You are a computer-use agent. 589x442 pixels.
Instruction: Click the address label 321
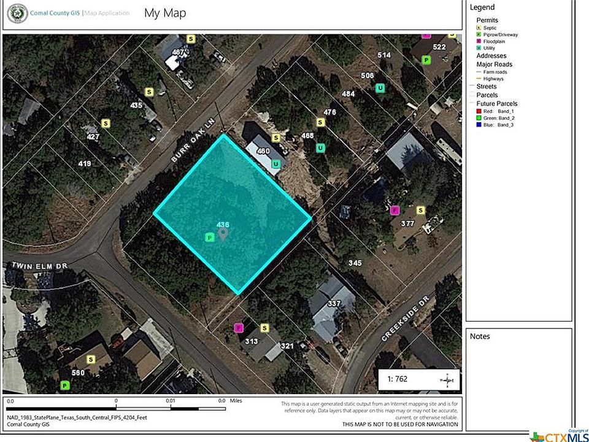point(287,346)
